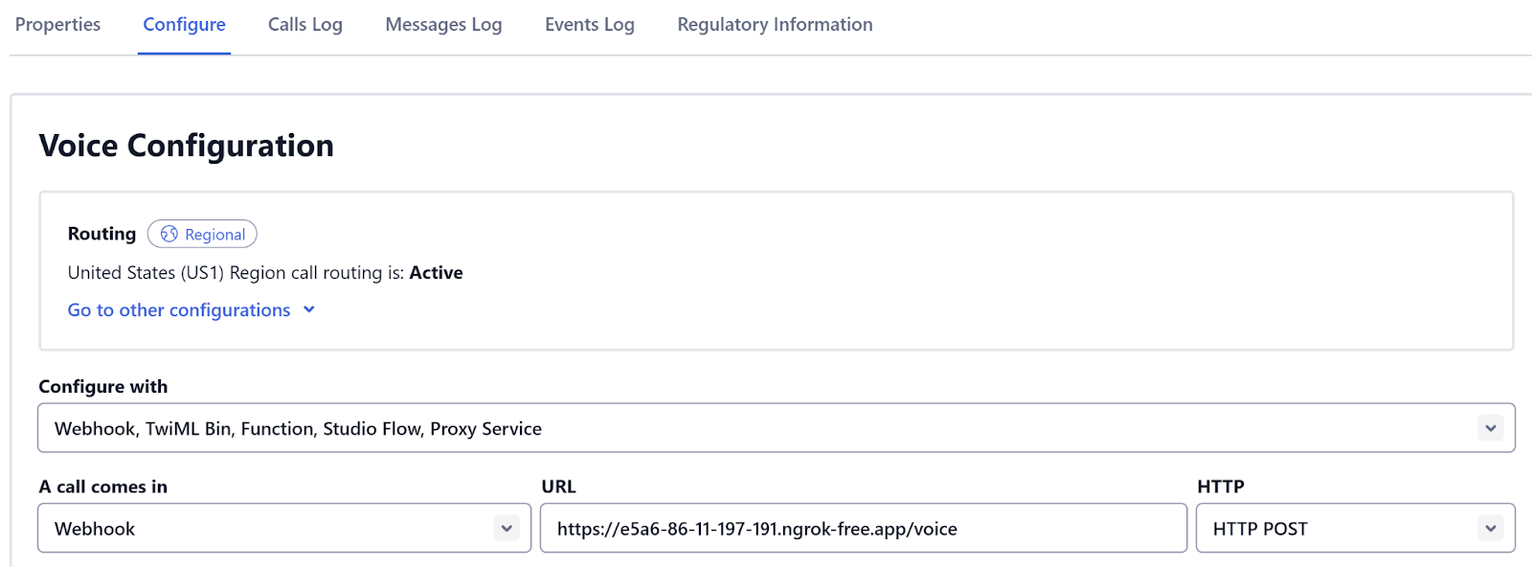Switch to the Calls Log tab
The width and height of the screenshot is (1532, 567).
coord(304,25)
